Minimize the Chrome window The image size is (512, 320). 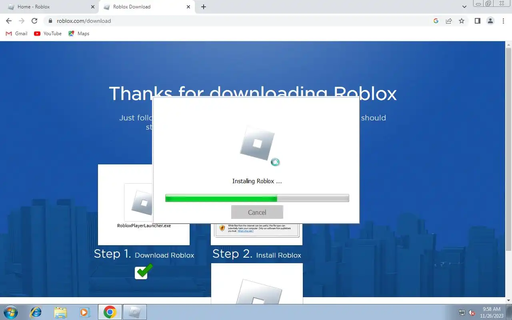pyautogui.click(x=478, y=4)
